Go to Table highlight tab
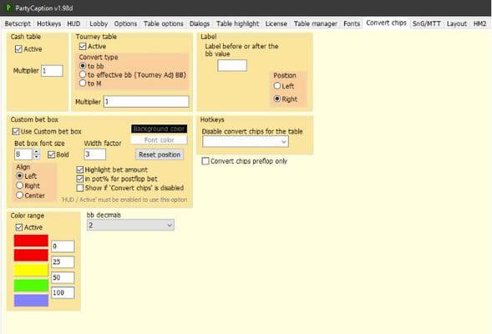The image size is (492, 334). 238,24
